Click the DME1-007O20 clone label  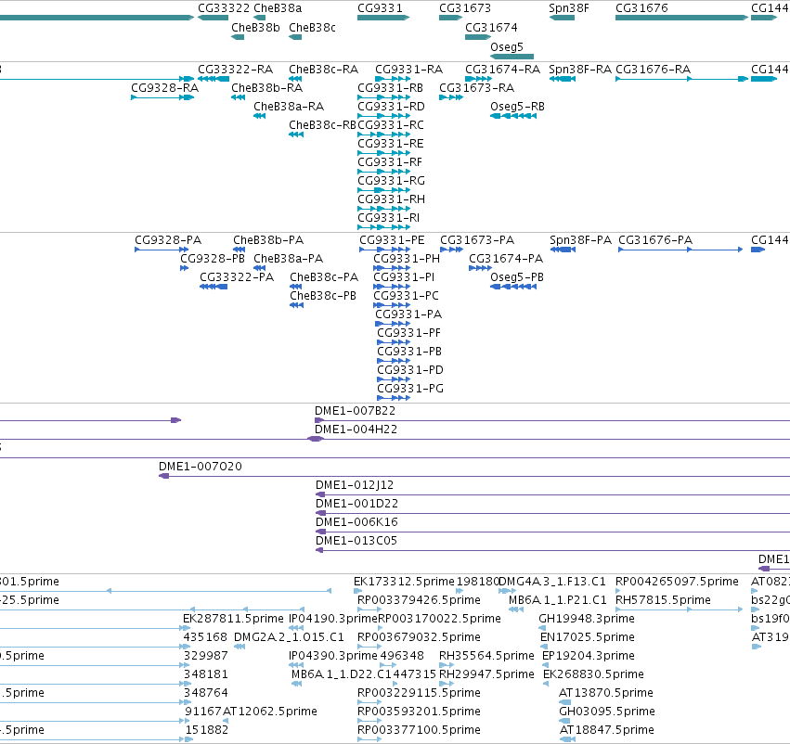(x=201, y=467)
